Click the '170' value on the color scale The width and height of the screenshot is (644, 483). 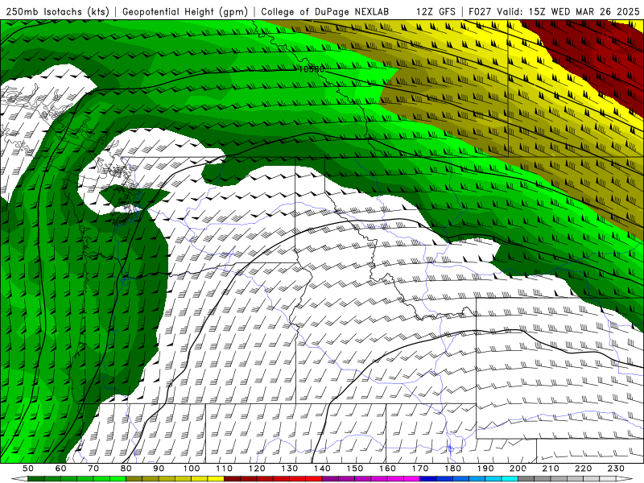click(420, 469)
